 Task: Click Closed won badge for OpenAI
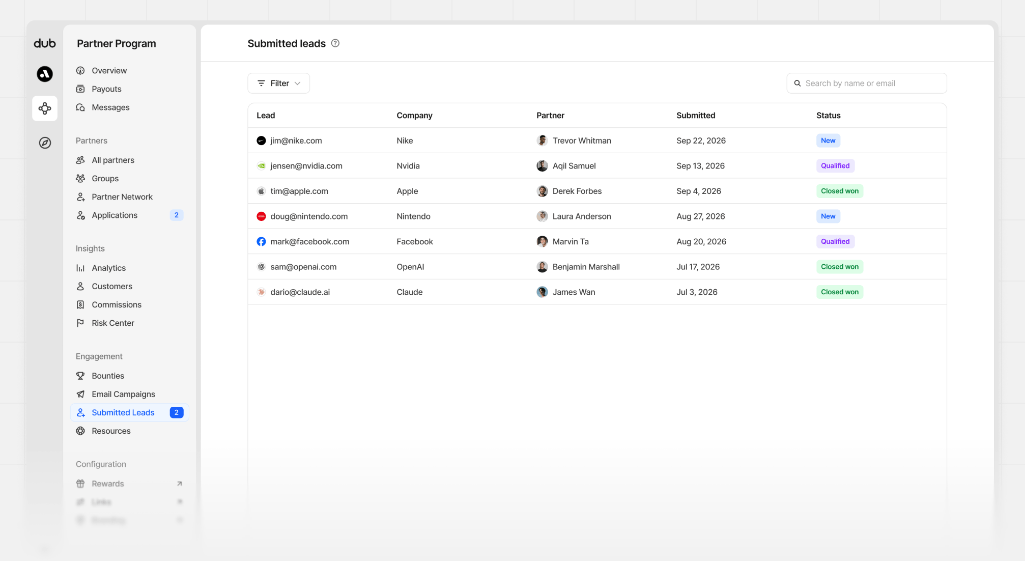coord(840,267)
